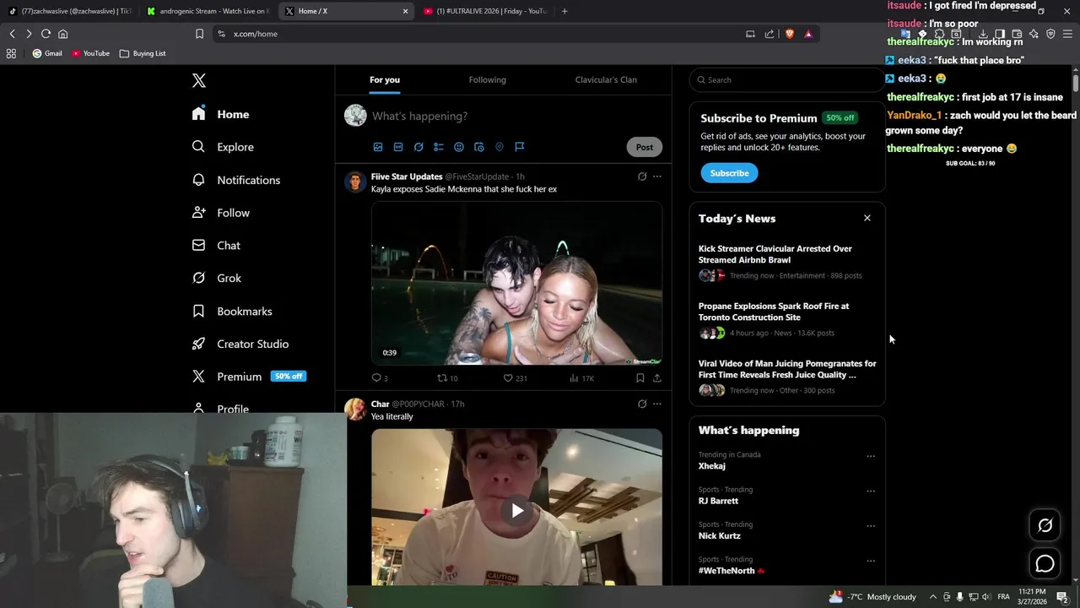Switch to the zachwaslive TikTok browser tab
The width and height of the screenshot is (1080, 608).
tap(69, 11)
